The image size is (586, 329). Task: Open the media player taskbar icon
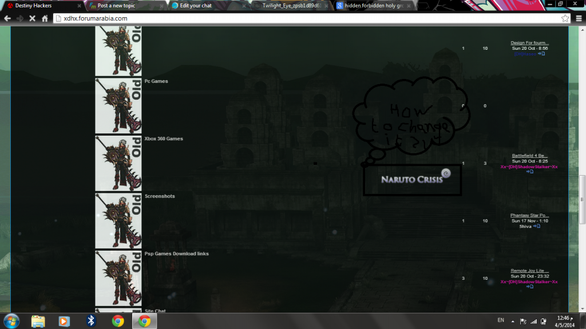pos(64,321)
